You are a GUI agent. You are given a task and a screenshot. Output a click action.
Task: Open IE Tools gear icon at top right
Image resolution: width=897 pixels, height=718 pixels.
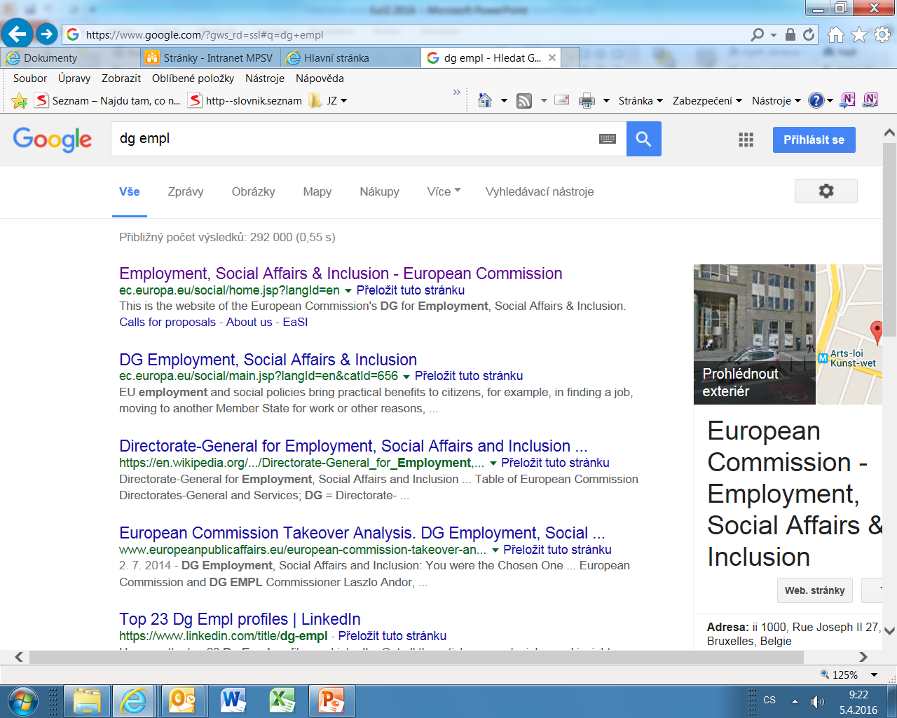[x=882, y=34]
